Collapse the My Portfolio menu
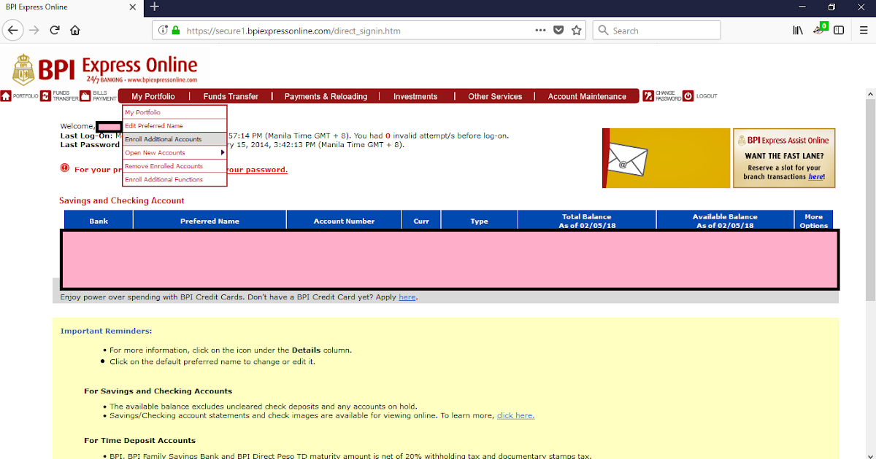The height and width of the screenshot is (459, 876). [152, 95]
